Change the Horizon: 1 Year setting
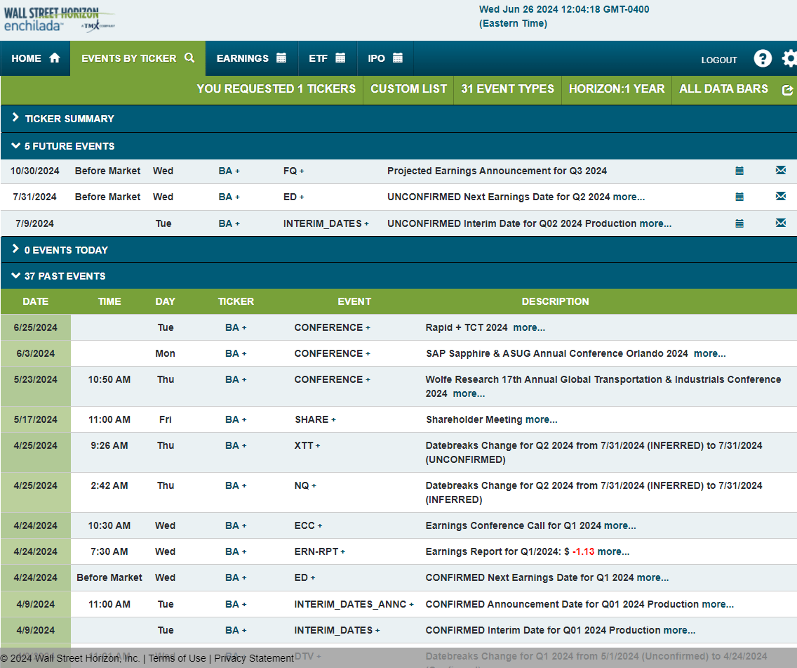Screen dimensions: 797x668 click(x=617, y=89)
